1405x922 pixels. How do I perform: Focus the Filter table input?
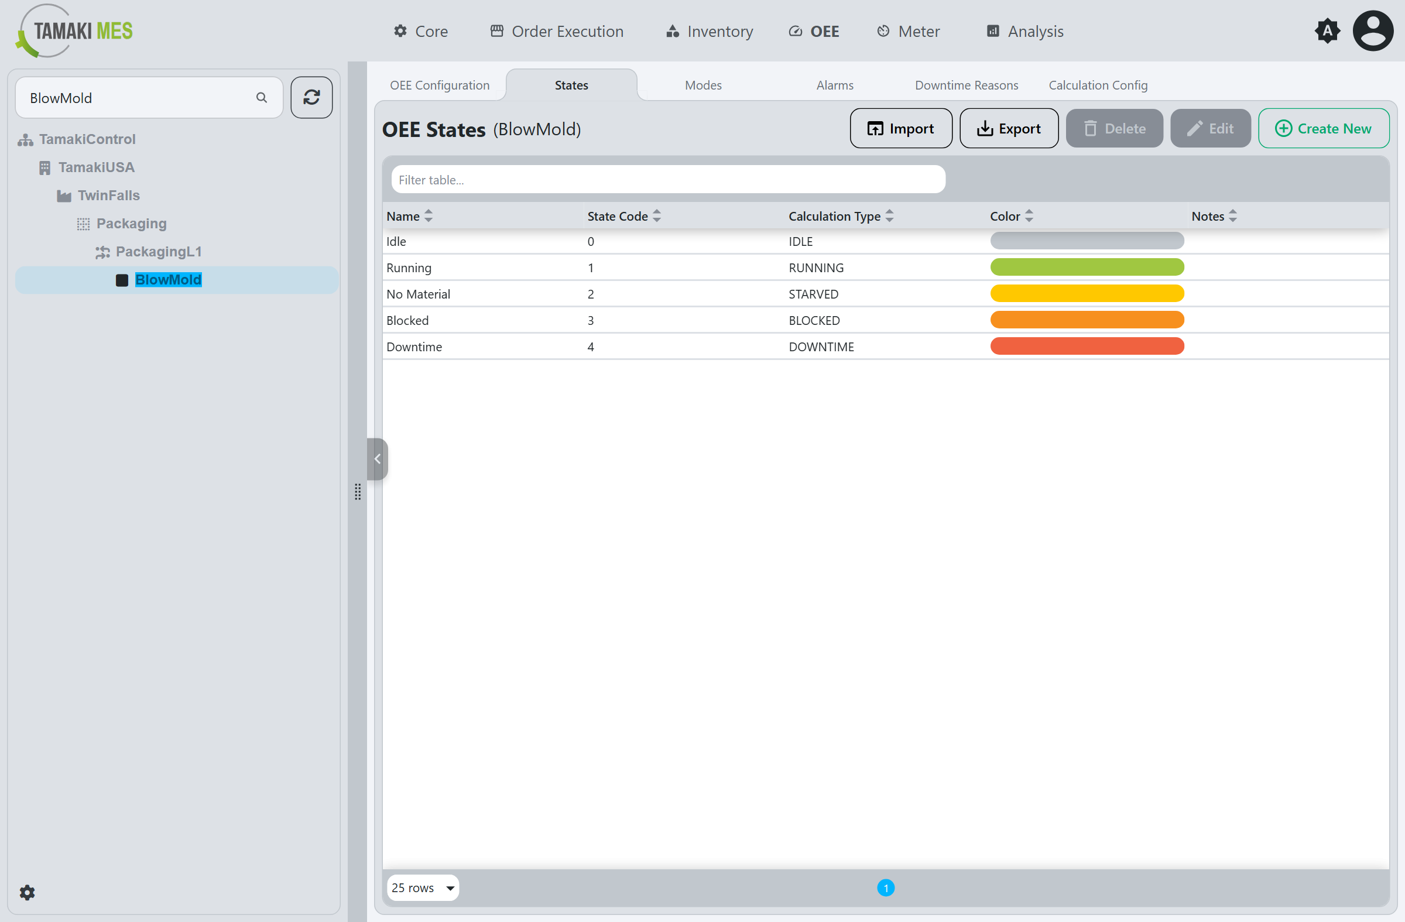(669, 180)
